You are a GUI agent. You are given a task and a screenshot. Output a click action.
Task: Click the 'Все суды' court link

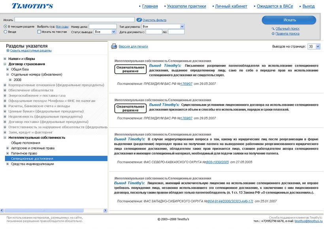click(x=62, y=26)
